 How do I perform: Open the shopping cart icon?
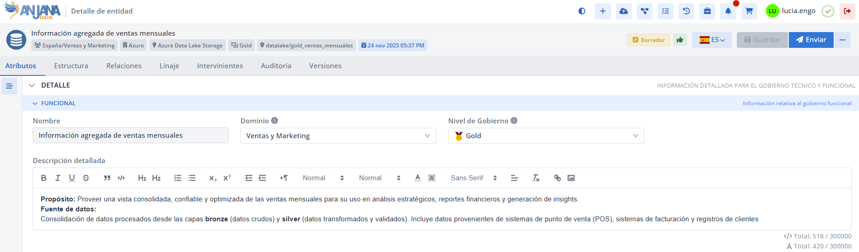pos(749,11)
